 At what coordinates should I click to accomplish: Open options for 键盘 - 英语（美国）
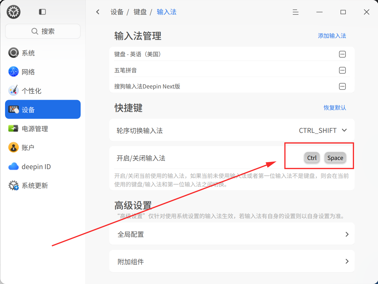click(342, 54)
